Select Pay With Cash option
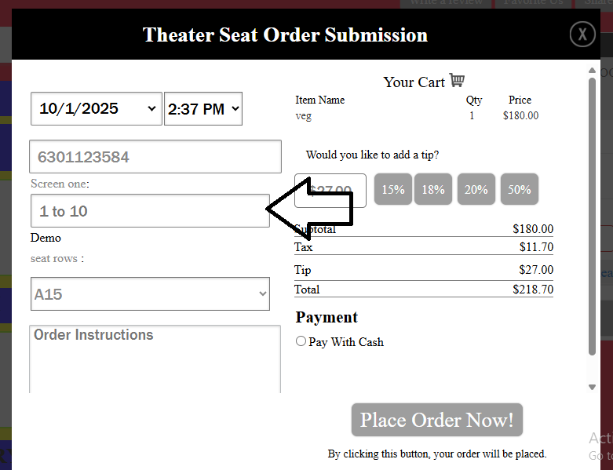 (x=301, y=341)
